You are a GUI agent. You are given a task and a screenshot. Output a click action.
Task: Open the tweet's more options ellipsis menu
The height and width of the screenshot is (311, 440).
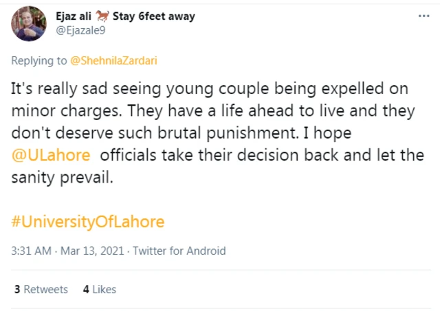click(423, 16)
